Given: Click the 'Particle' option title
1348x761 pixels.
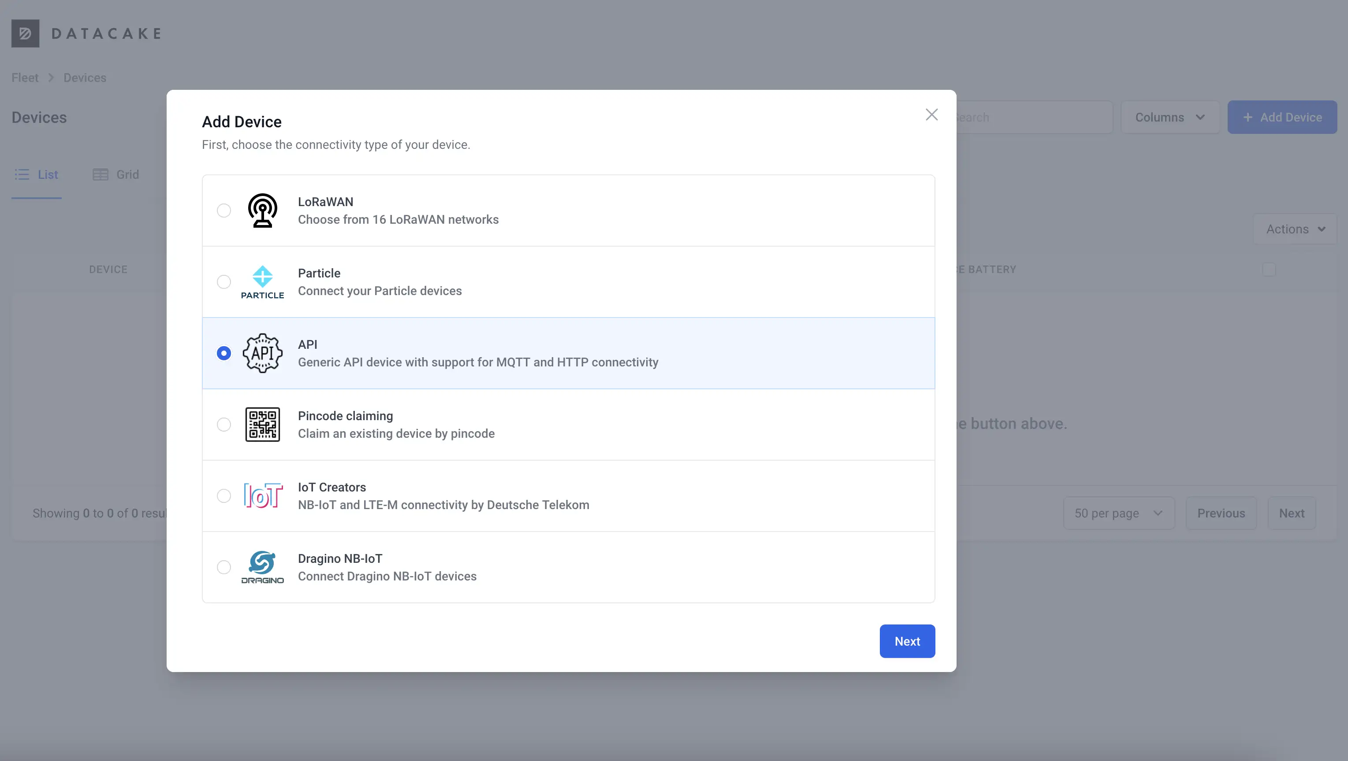Looking at the screenshot, I should tap(319, 273).
